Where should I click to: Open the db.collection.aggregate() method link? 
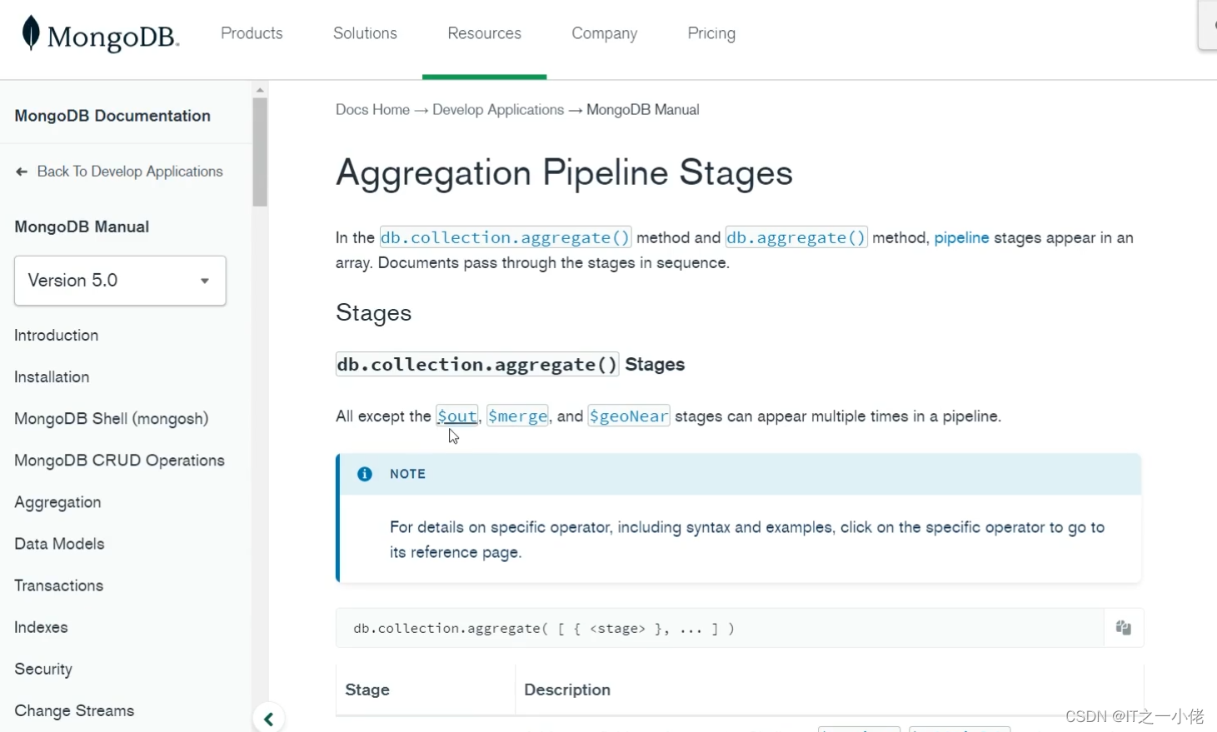pyautogui.click(x=505, y=237)
